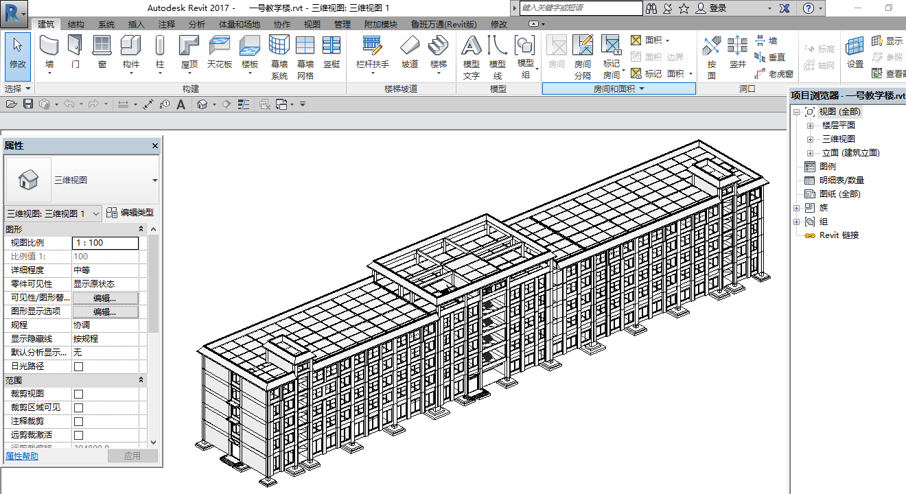Switch to the 结构 ribbon tab
The image size is (906, 494).
(76, 24)
